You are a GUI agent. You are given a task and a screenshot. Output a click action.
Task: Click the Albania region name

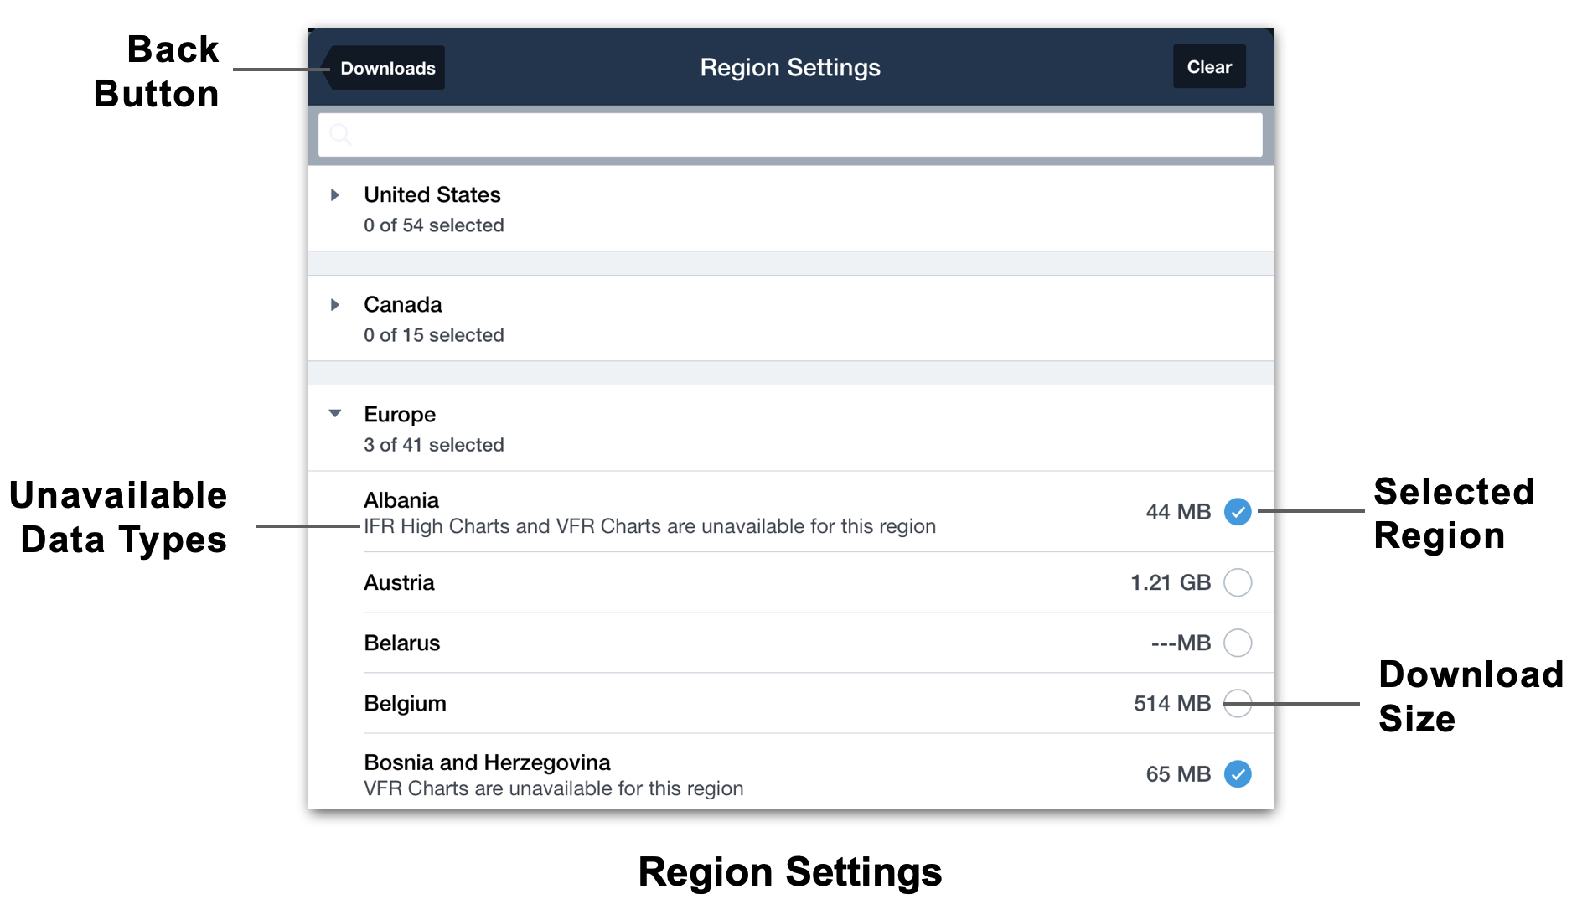click(401, 500)
